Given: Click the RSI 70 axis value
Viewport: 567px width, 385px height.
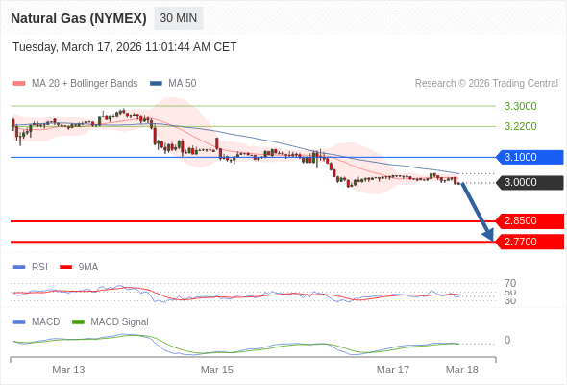Looking at the screenshot, I should coord(510,283).
